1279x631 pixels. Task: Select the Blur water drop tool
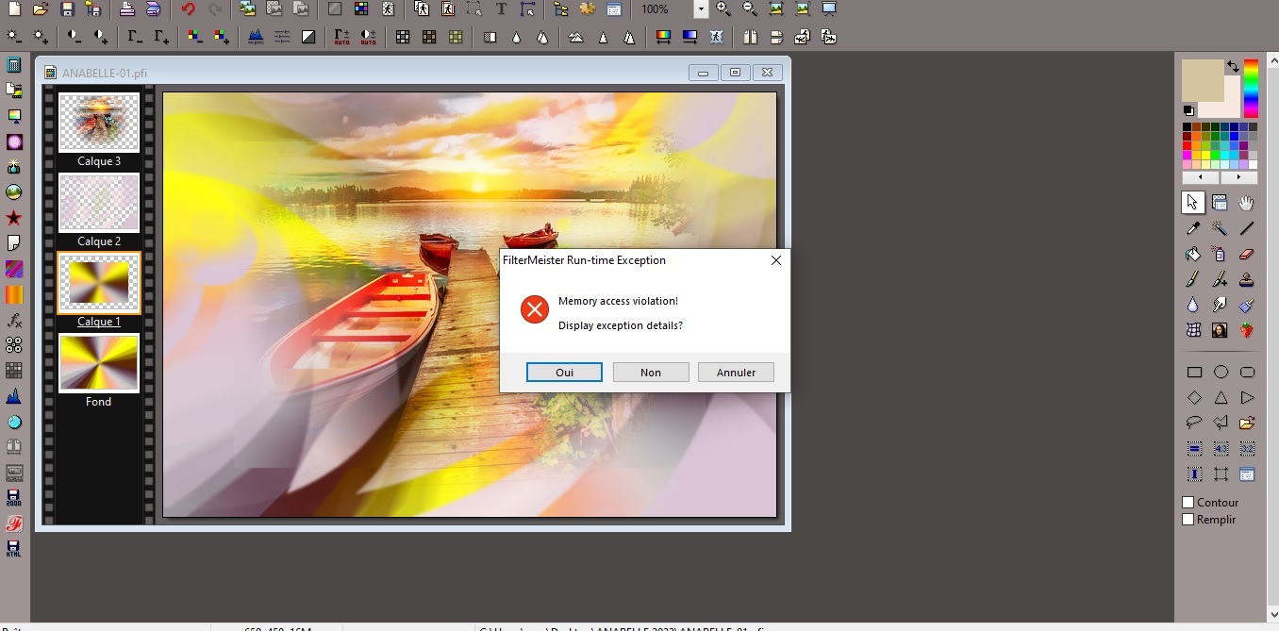(1193, 305)
